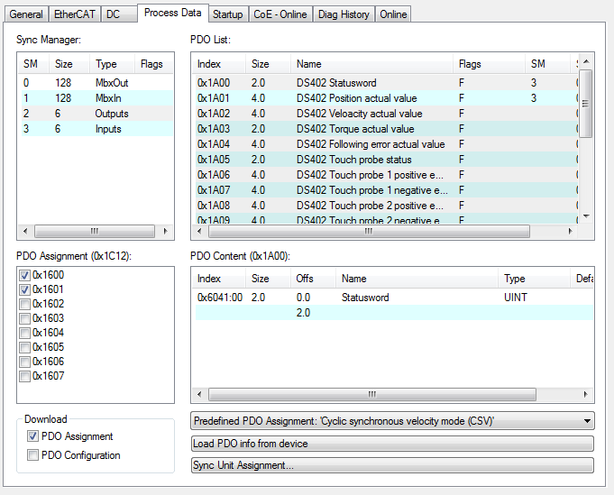
Task: Open the Startup tab
Action: coord(228,14)
